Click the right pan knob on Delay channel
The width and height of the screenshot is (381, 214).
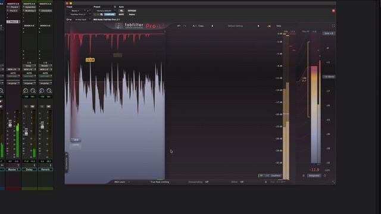click(x=33, y=91)
